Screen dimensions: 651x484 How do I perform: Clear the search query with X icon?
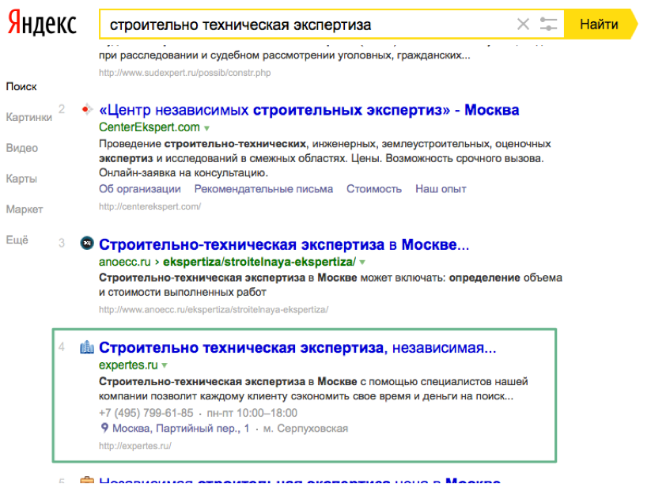[x=523, y=25]
